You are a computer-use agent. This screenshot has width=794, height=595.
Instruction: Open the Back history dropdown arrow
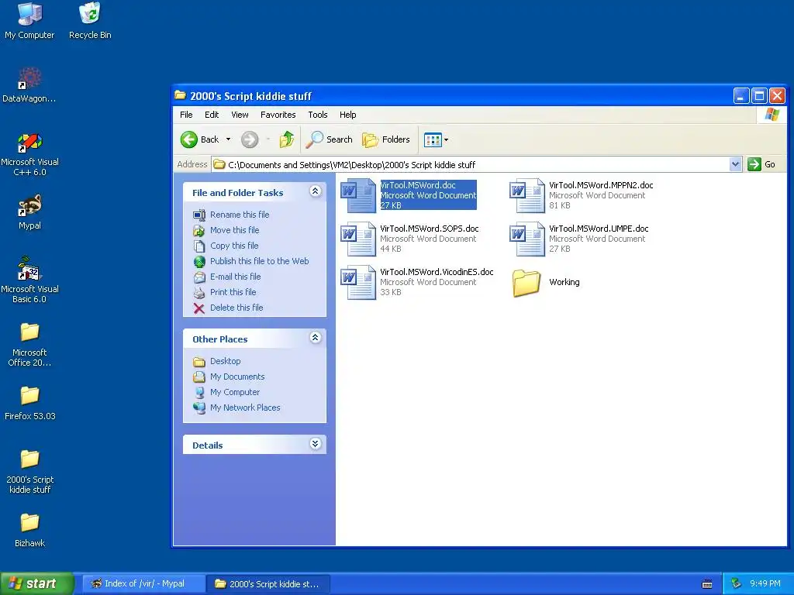(229, 139)
